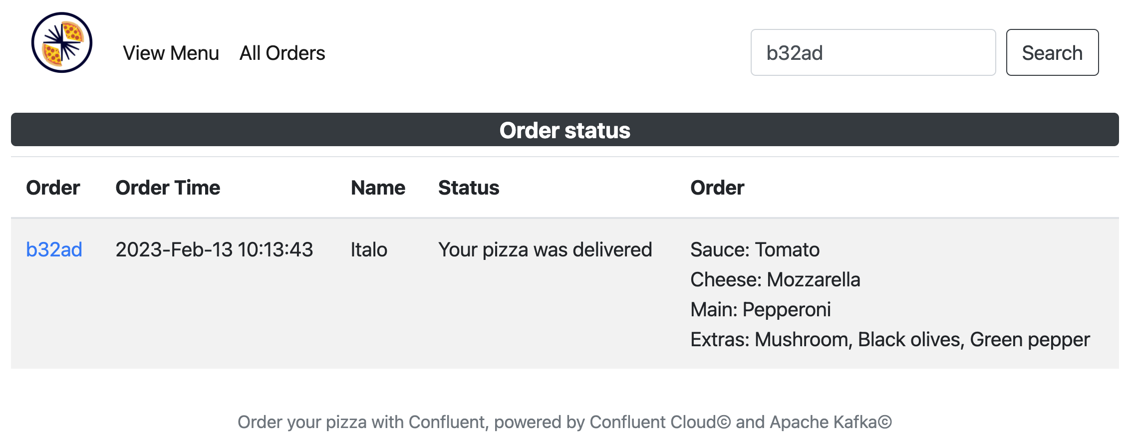
Task: Click the Order status title bar
Action: 565,130
